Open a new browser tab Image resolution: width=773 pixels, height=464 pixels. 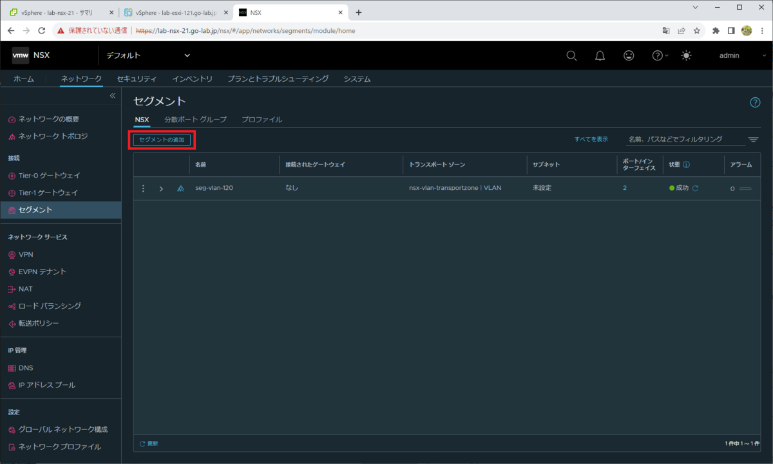(359, 12)
